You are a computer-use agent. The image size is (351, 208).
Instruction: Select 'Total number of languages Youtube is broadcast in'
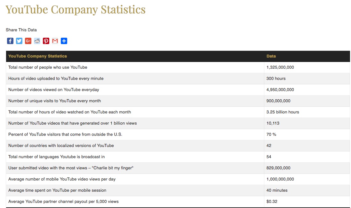[56, 157]
